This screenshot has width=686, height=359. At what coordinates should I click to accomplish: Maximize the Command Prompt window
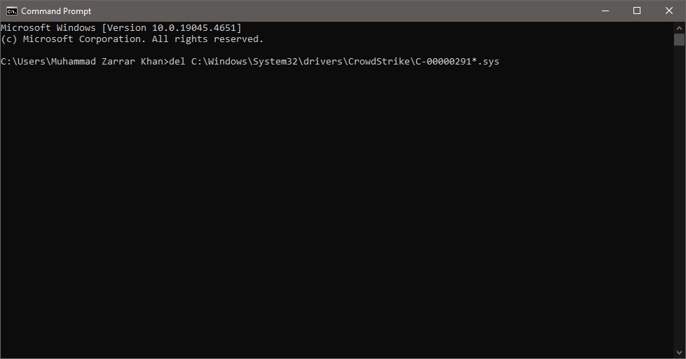[x=637, y=11]
